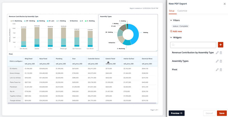Toggle the E - Machining legend series
This screenshot has height=117, width=228.
pos(17,21)
